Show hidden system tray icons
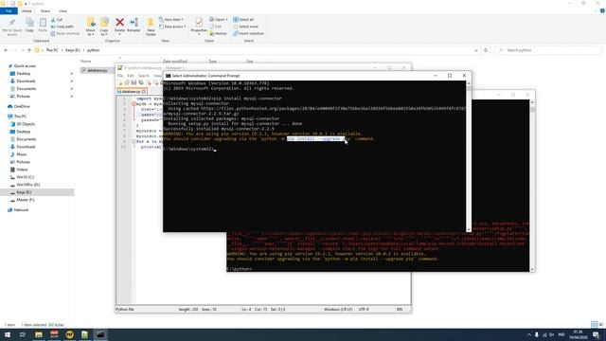The height and width of the screenshot is (341, 606). 528,334
